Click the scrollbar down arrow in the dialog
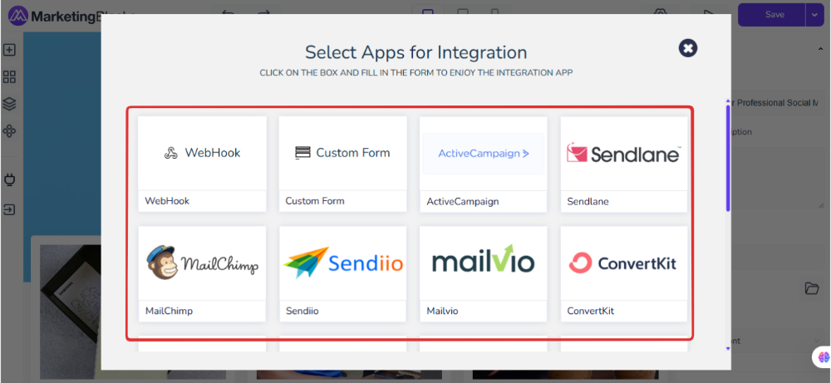This screenshot has height=383, width=831. (x=728, y=348)
